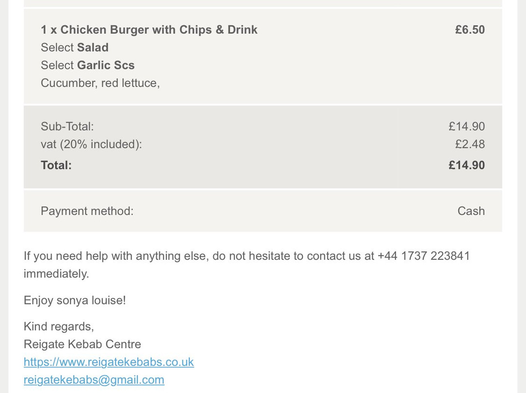Click the 'Enjoy sonya louise!' line
The image size is (526, 393).
click(75, 300)
